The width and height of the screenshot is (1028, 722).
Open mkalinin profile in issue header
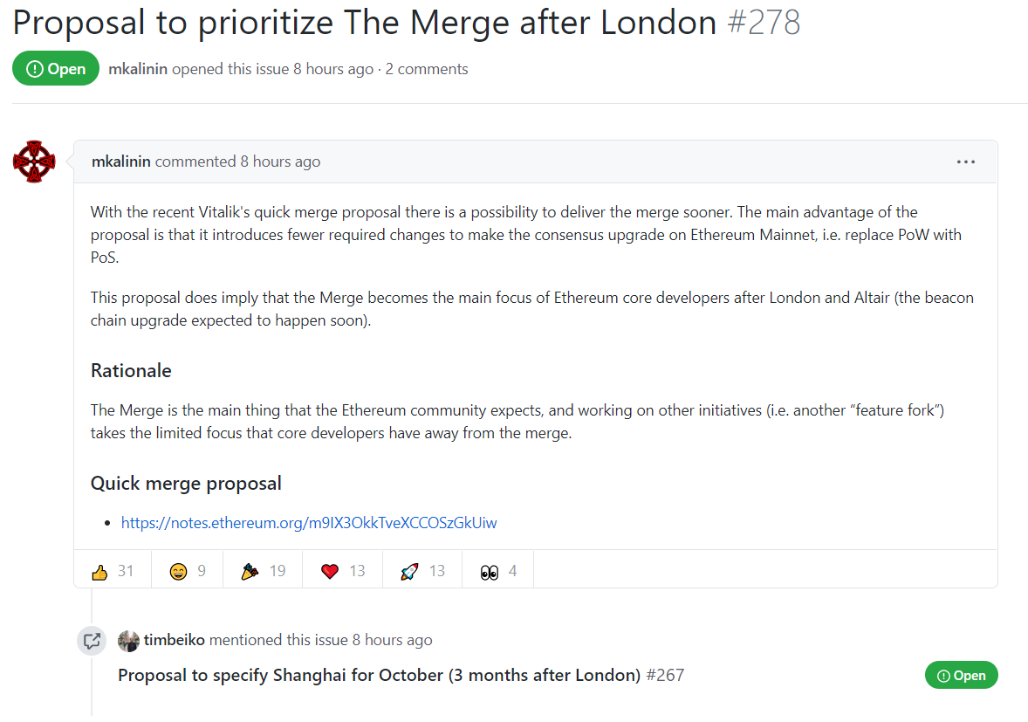(x=138, y=69)
